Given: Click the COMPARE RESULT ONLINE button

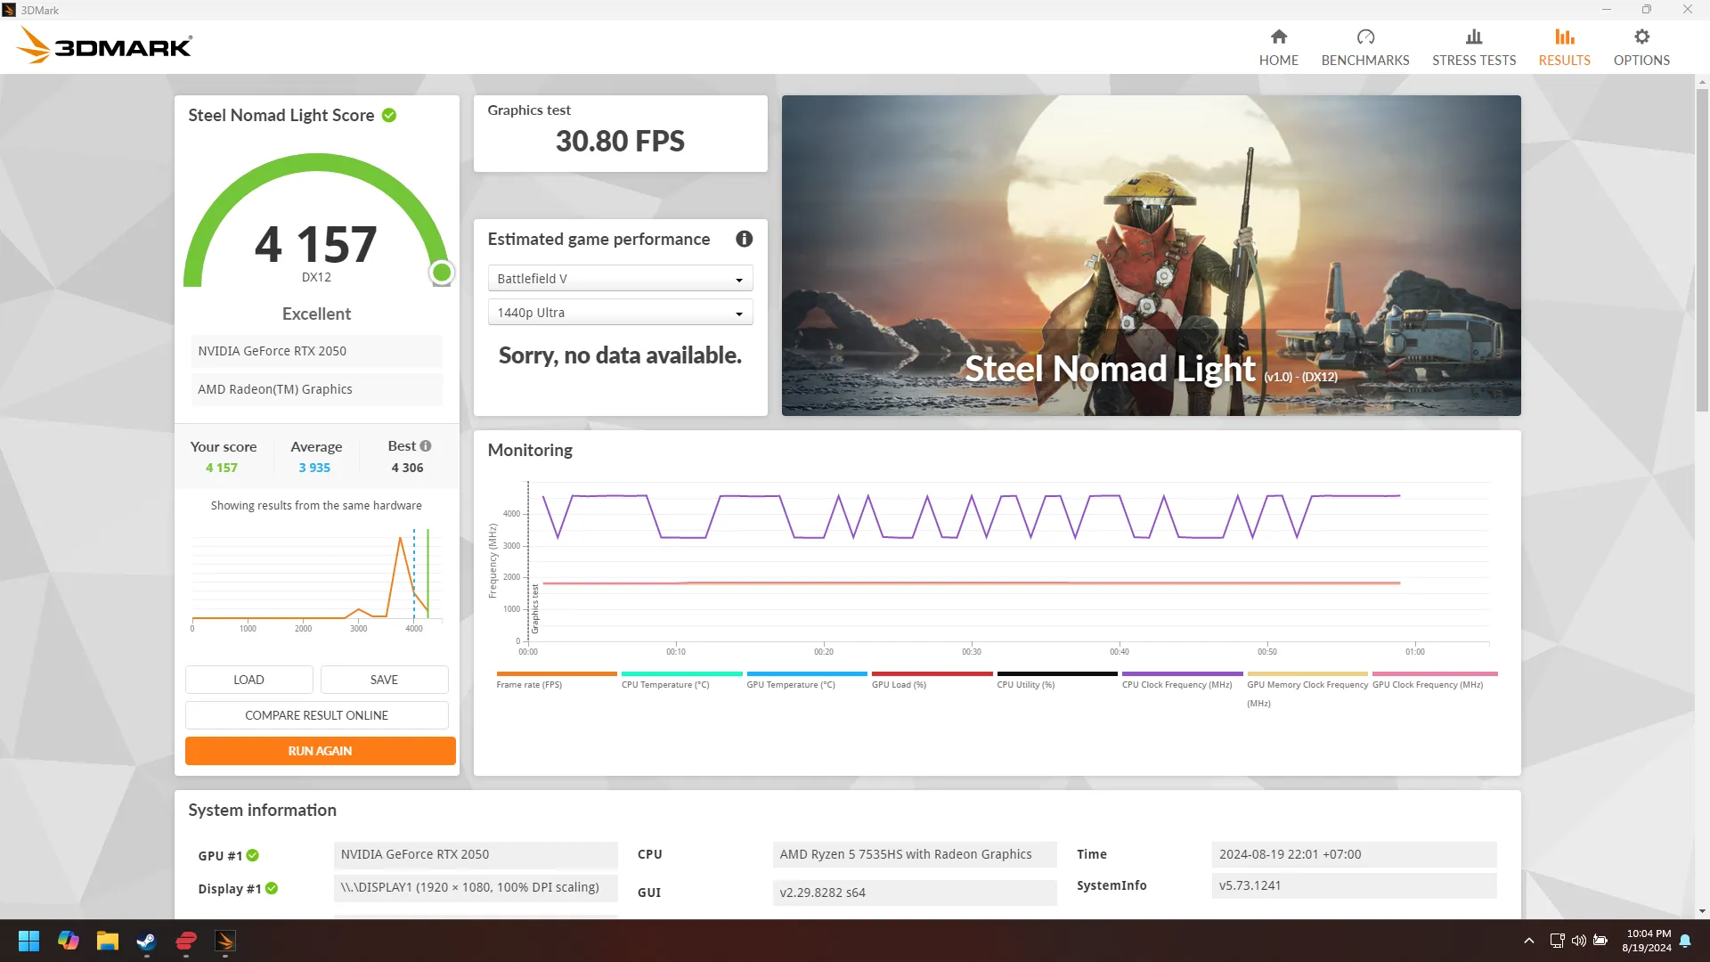Looking at the screenshot, I should 316,714.
